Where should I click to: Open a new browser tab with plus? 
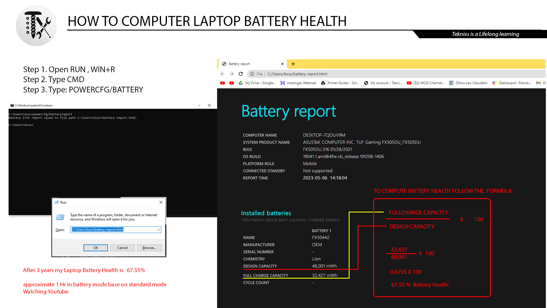click(293, 64)
